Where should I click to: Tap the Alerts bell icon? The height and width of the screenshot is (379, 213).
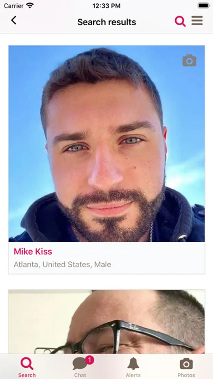point(133,363)
